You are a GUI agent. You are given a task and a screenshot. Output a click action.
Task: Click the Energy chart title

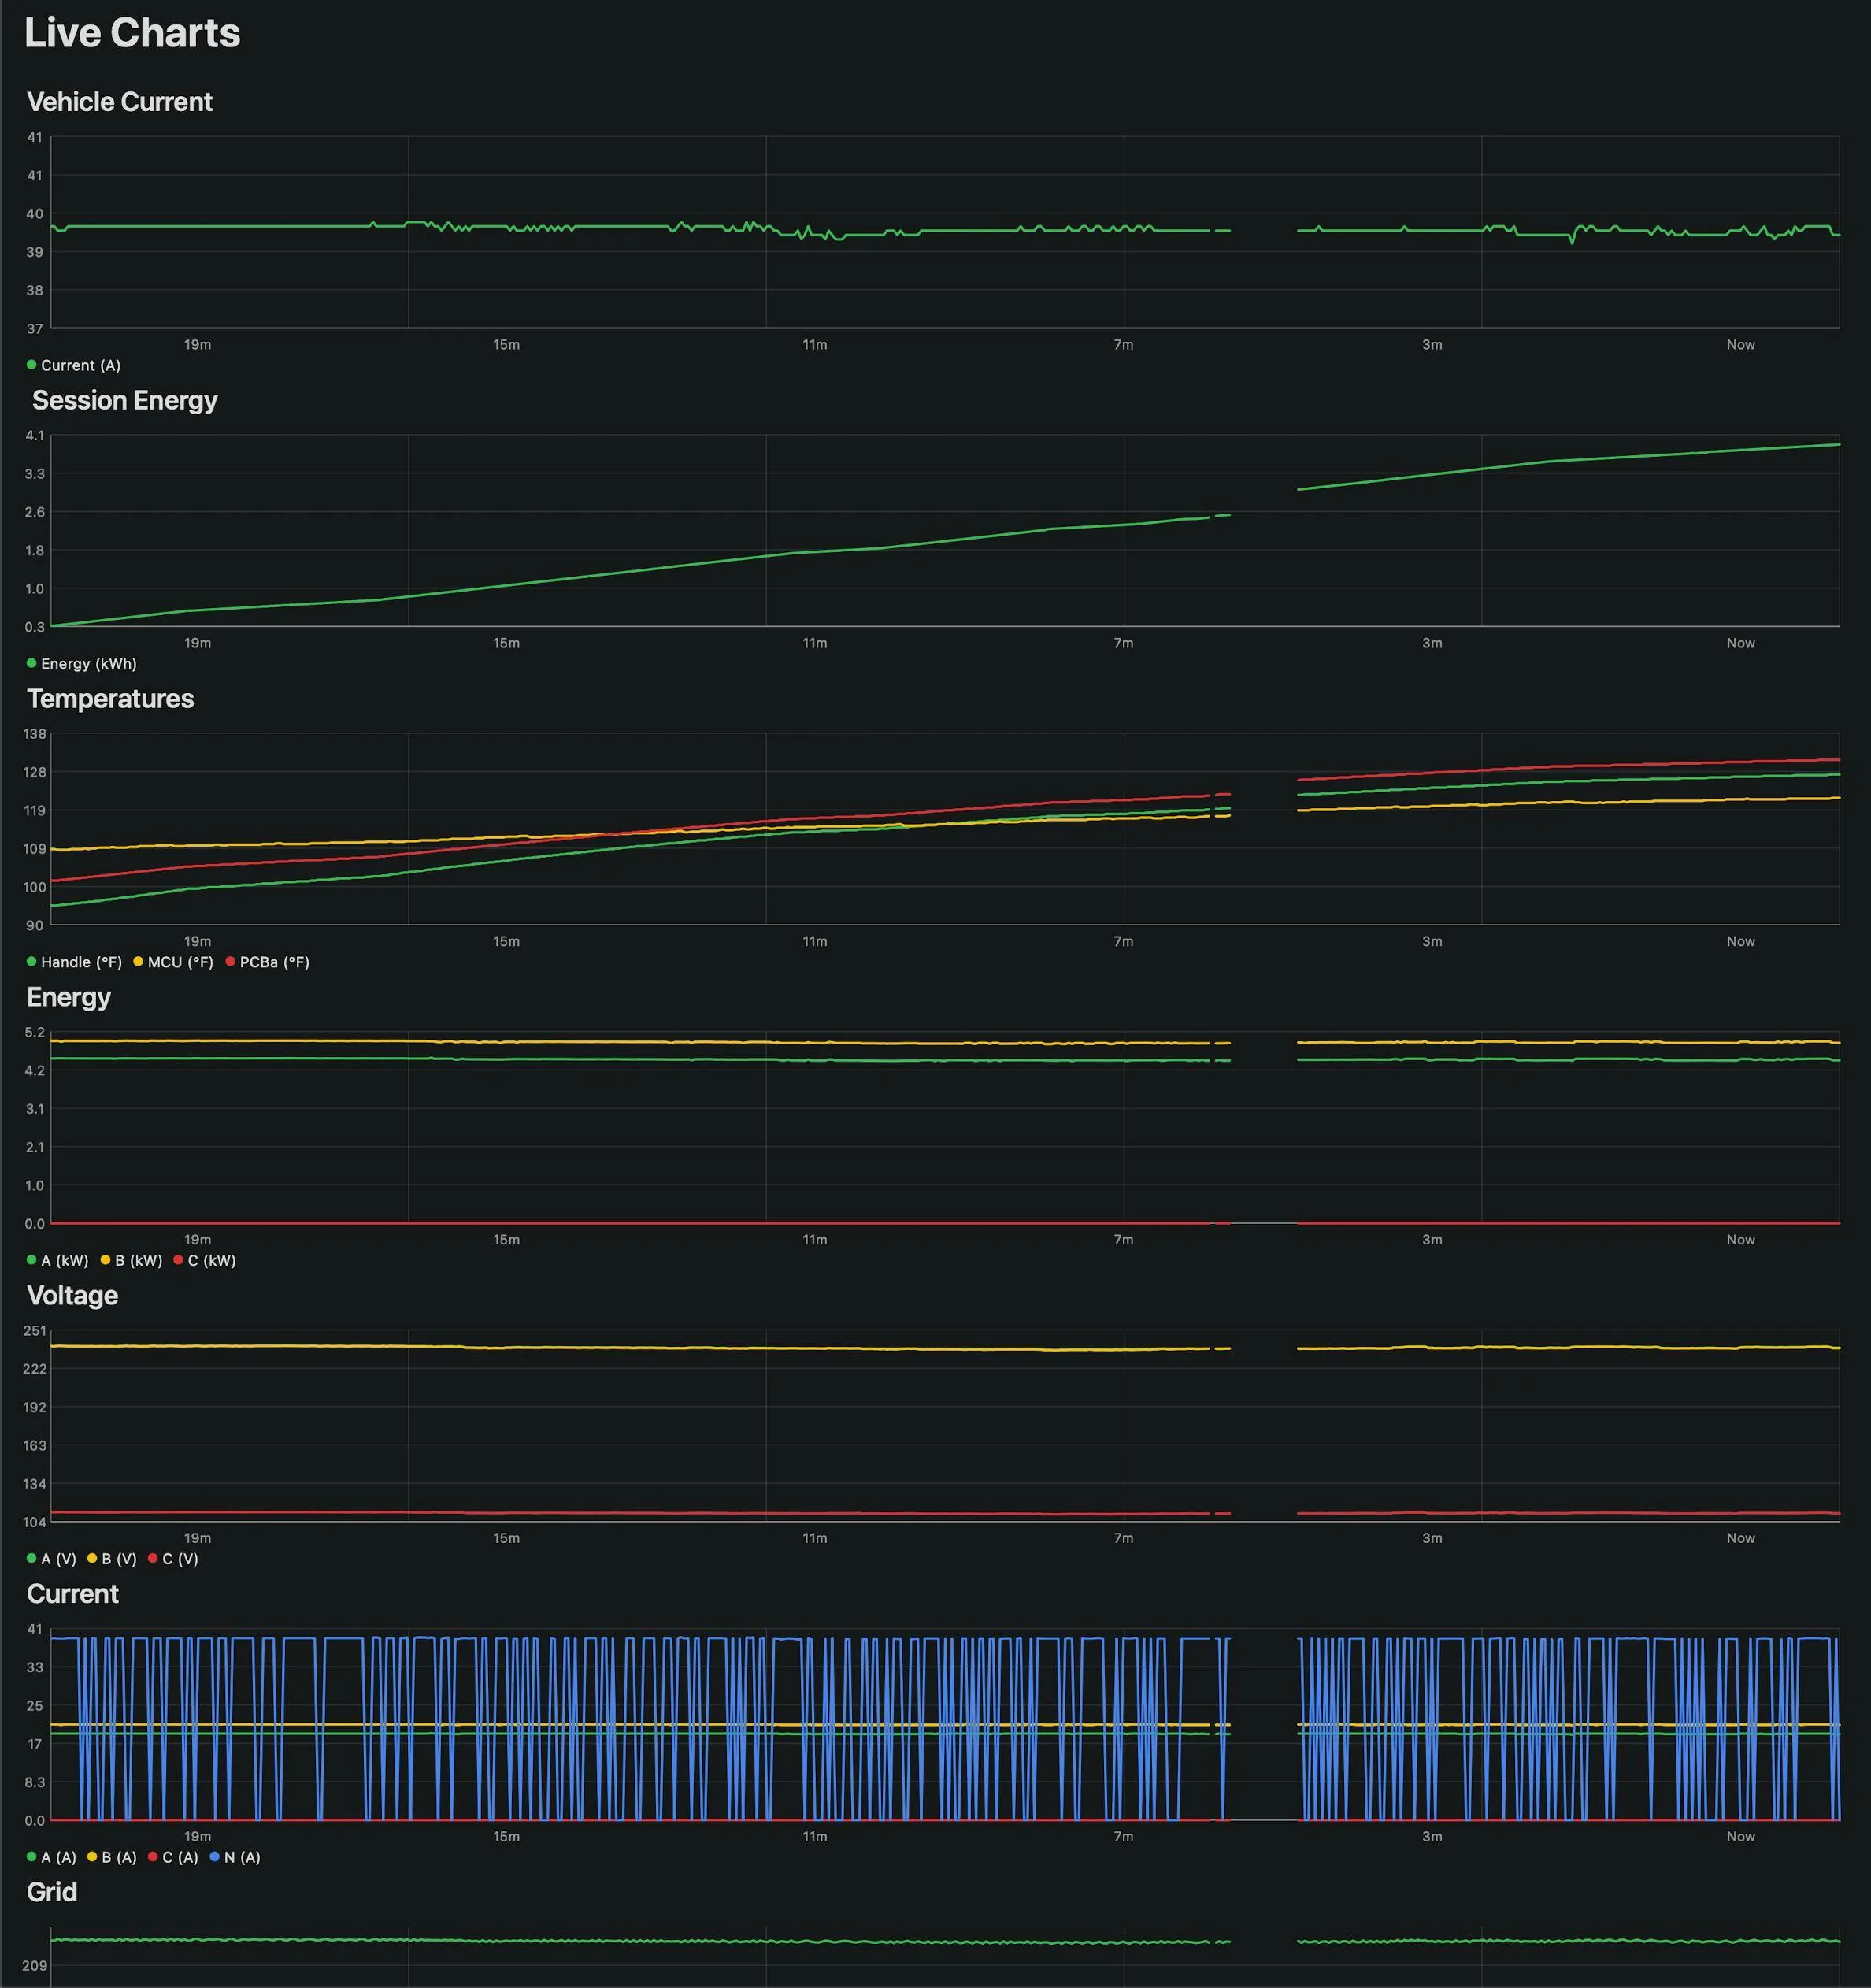[69, 997]
